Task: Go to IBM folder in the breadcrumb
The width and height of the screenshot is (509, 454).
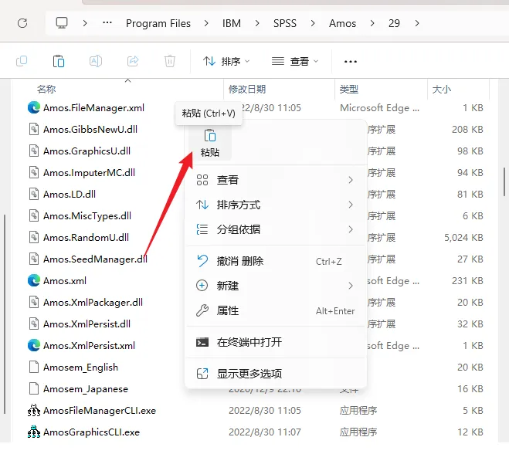Action: coord(232,23)
